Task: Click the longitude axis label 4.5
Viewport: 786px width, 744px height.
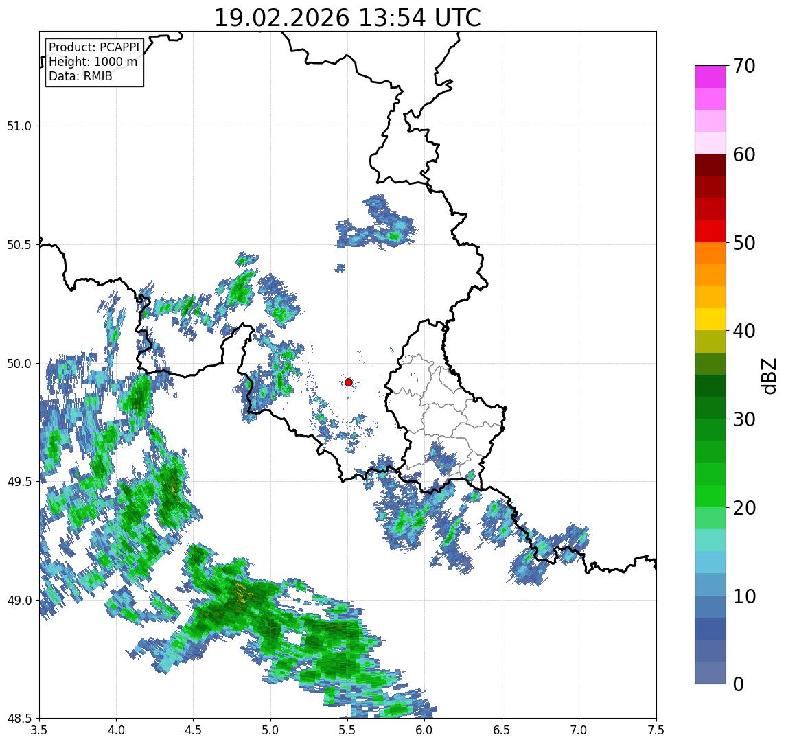Action: pos(194,730)
